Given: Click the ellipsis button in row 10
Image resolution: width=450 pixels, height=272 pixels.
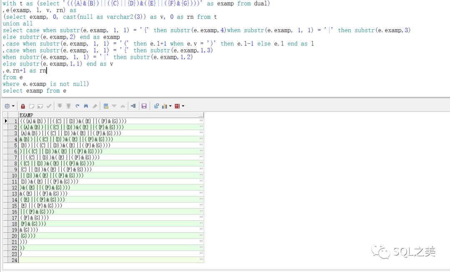Looking at the screenshot, I should point(201,175).
